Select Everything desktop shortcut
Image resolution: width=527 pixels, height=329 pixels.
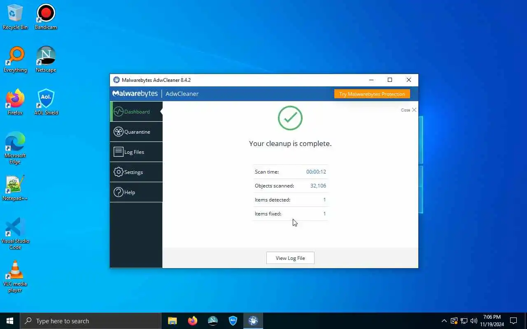coord(15,60)
